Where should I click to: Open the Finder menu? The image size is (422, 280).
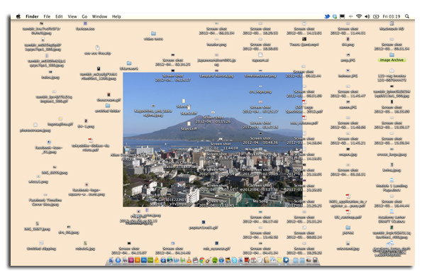32,16
